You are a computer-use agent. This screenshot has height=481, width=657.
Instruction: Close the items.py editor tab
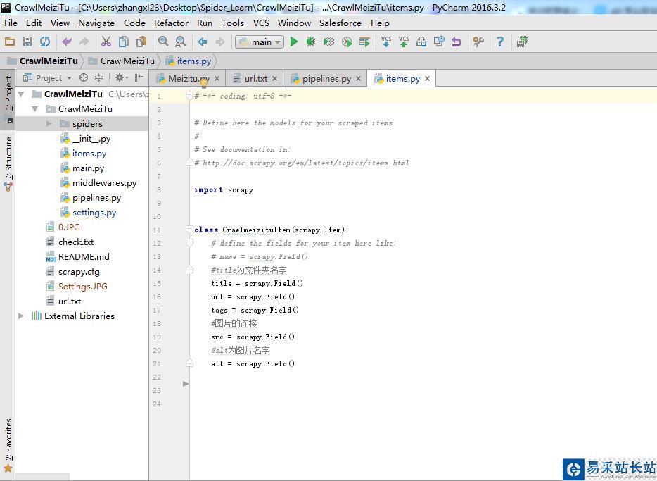pos(428,78)
